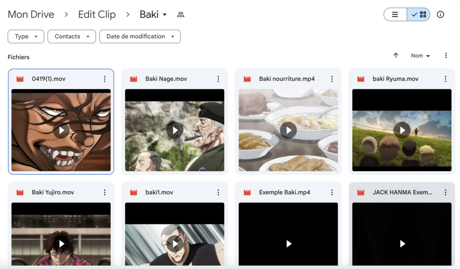
Task: Open the Nom sort field dropdown
Action: (x=420, y=56)
